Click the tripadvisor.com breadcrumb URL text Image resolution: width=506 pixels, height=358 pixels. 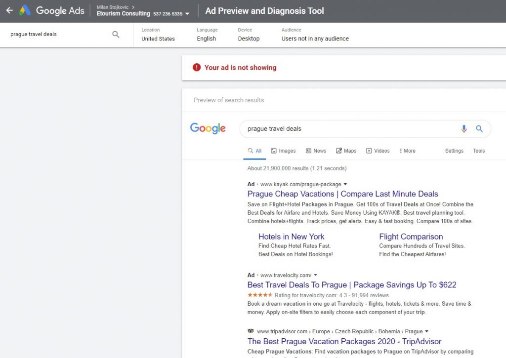pos(340,331)
